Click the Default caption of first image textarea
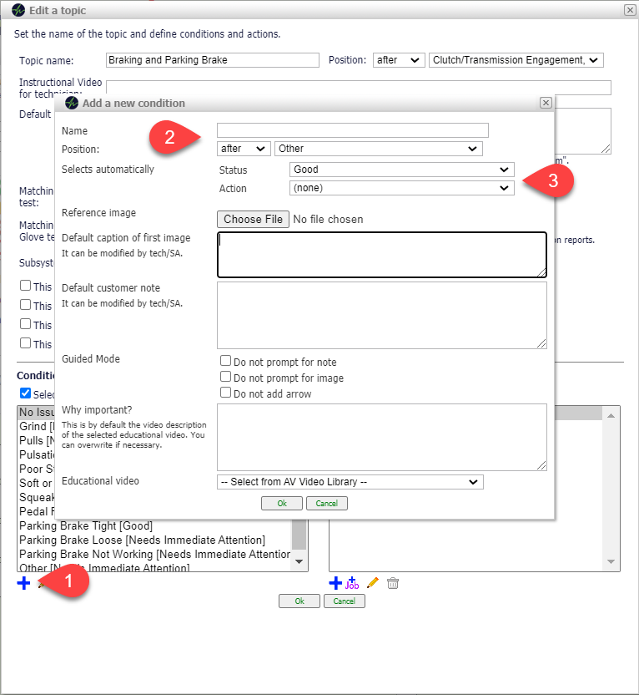 click(382, 255)
